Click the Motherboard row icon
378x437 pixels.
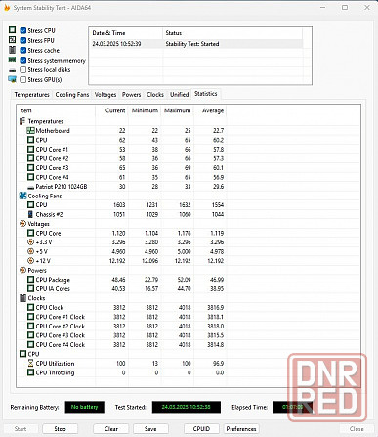[30, 131]
